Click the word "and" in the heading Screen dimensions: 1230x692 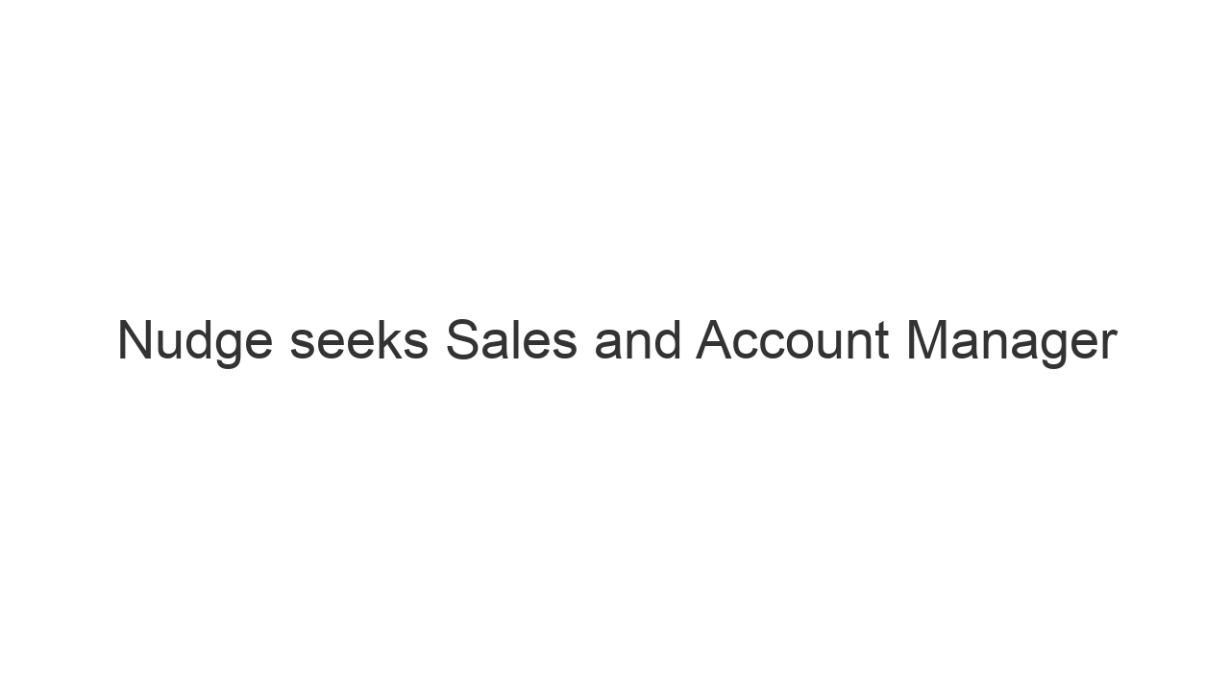coord(636,341)
